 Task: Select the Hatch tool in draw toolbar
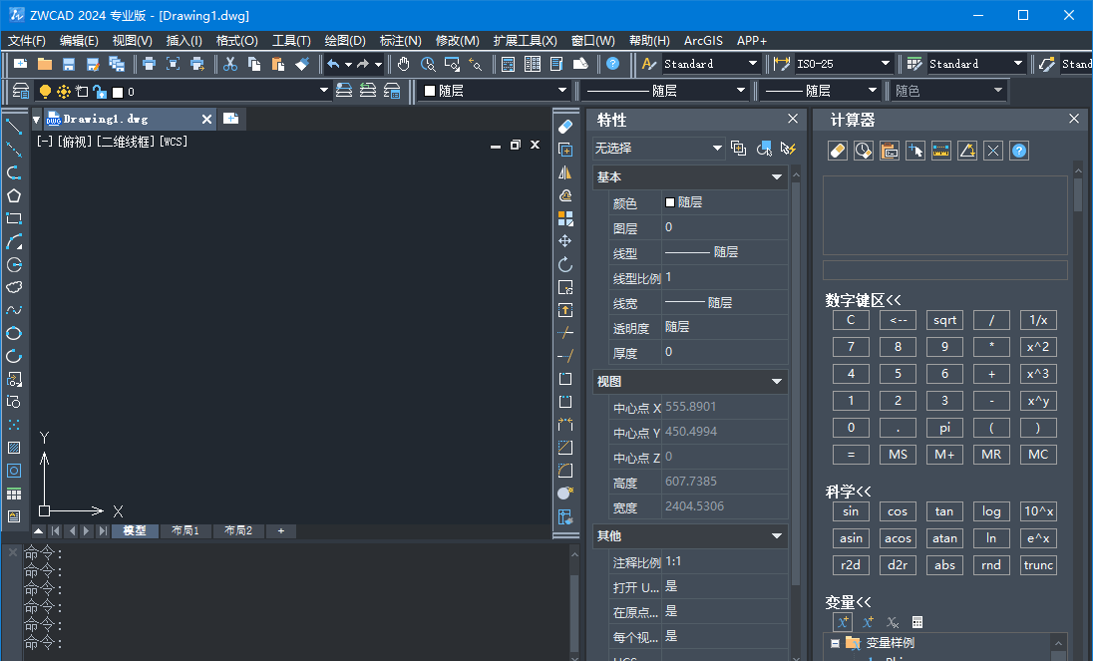click(x=14, y=448)
